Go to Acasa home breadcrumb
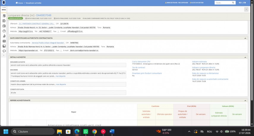The image size is (254, 136). coord(19,3)
